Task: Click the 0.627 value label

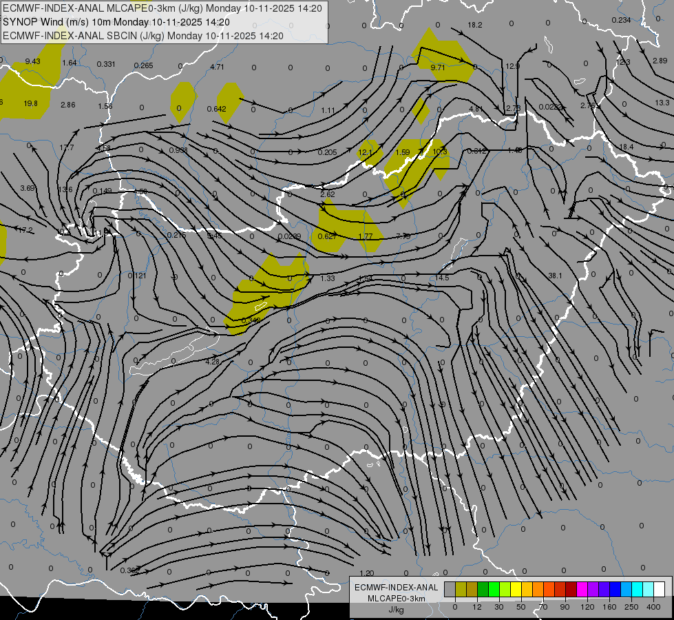Action: pyautogui.click(x=327, y=236)
